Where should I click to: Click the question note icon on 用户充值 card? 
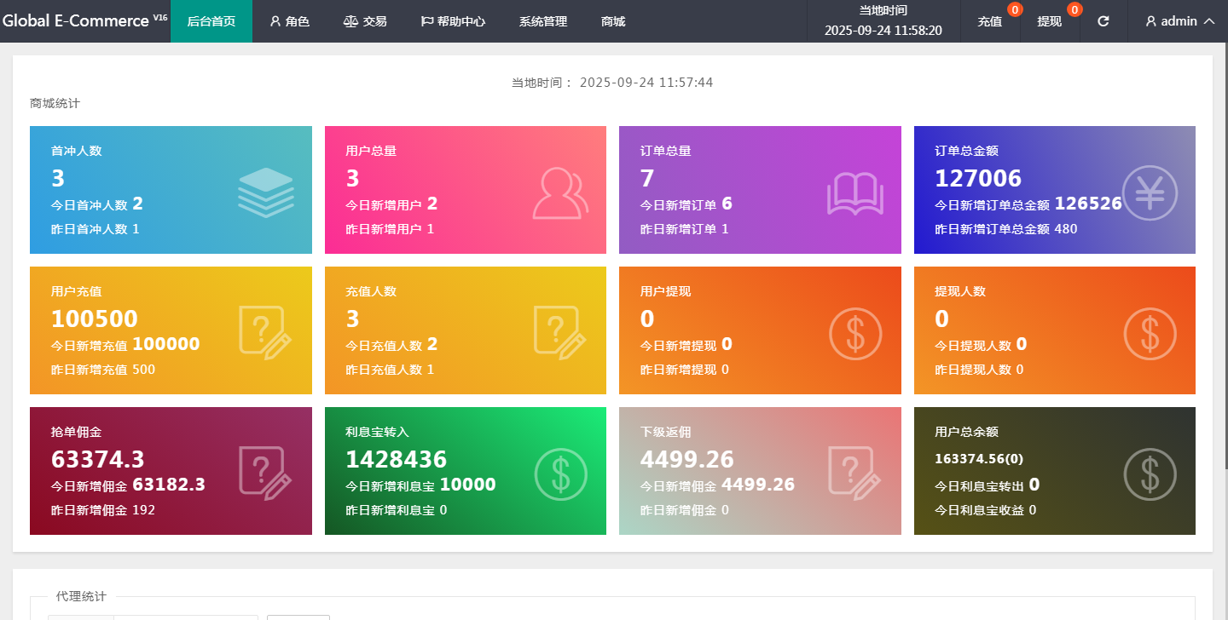[x=265, y=332]
